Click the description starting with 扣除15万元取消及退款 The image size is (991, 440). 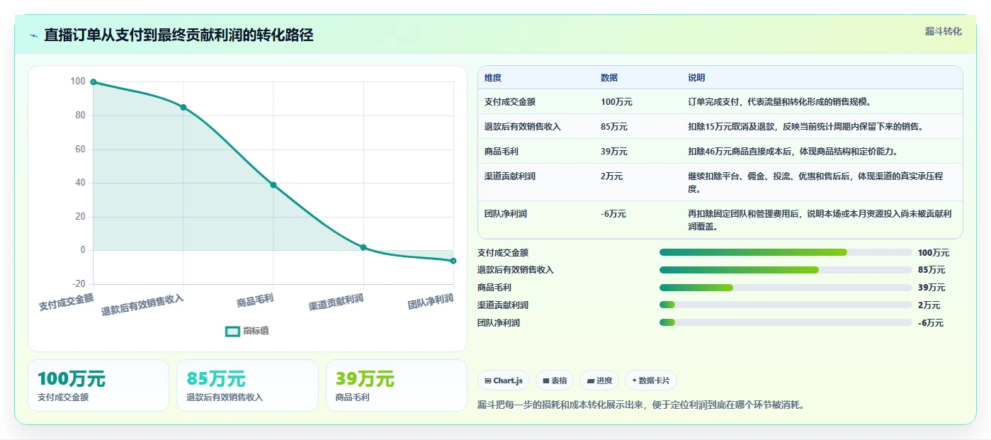pyautogui.click(x=805, y=127)
